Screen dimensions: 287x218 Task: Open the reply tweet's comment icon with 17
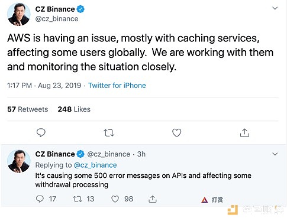click(x=40, y=199)
